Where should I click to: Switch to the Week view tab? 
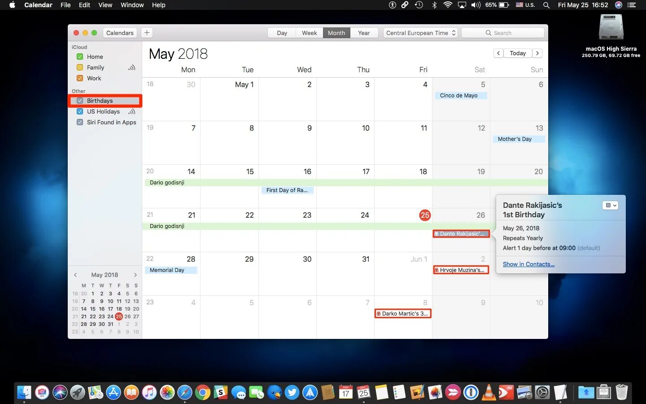[x=309, y=32]
